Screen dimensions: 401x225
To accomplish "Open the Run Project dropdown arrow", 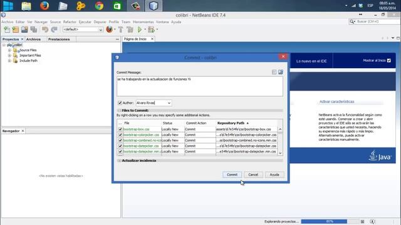I will click(x=145, y=29).
